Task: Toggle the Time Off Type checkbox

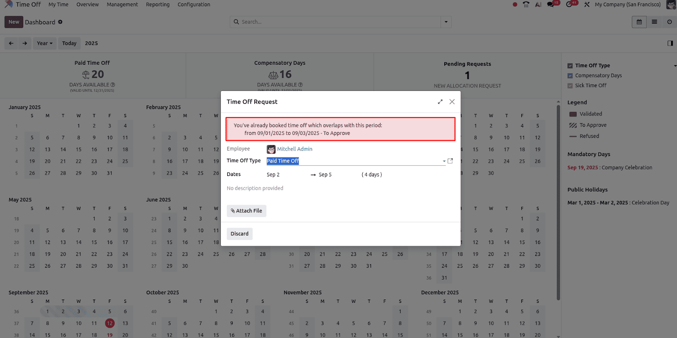Action: tap(570, 65)
